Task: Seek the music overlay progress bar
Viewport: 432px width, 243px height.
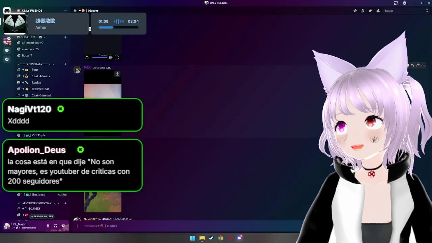Action: (x=118, y=28)
